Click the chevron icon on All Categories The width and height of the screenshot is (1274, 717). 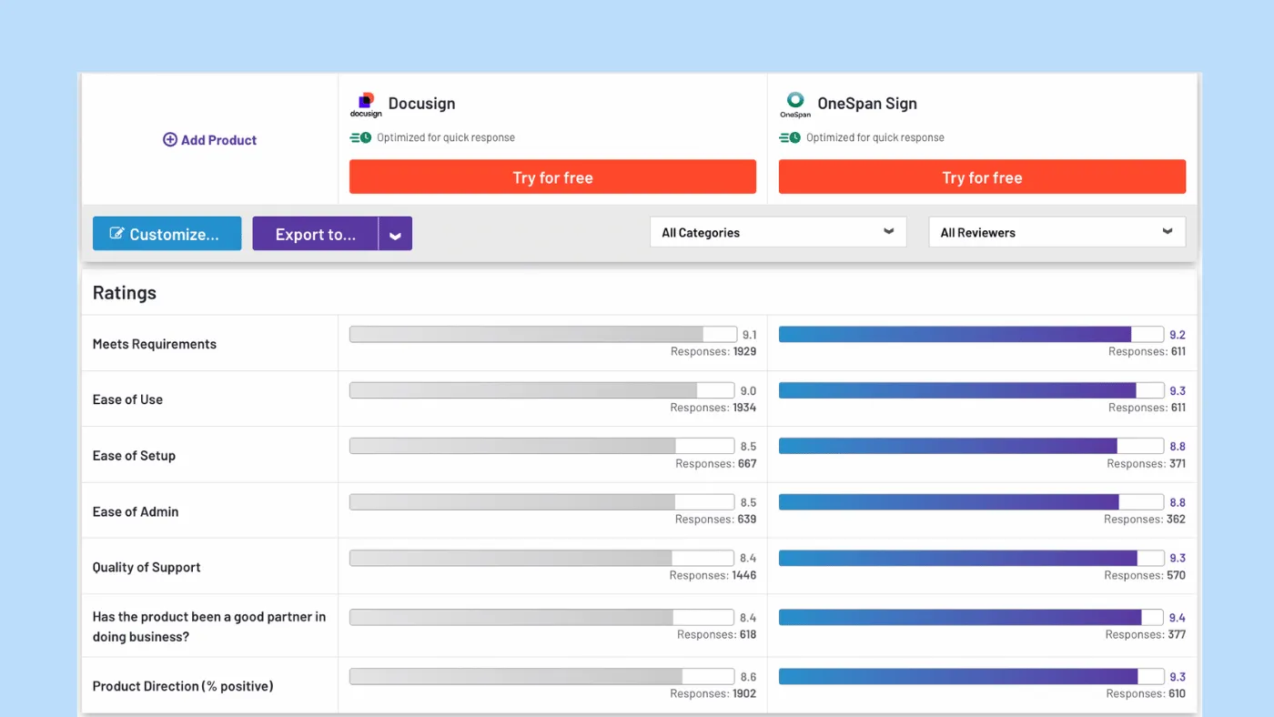click(x=889, y=232)
